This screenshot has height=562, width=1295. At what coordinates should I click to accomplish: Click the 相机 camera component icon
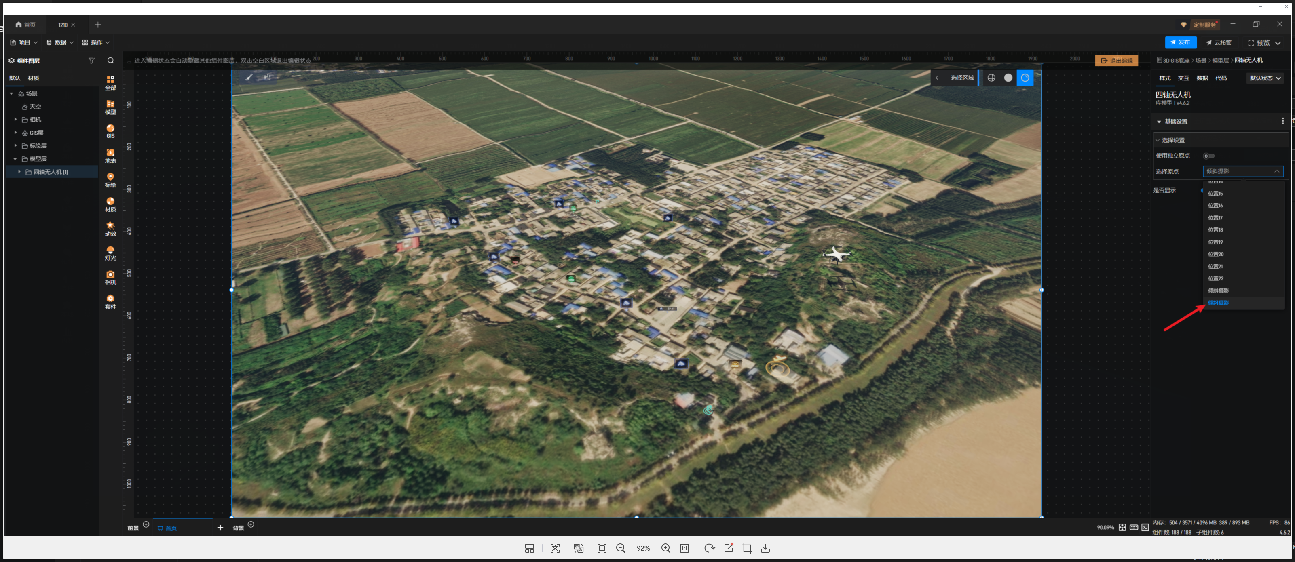(110, 277)
